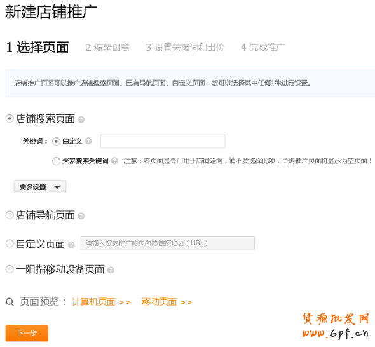Select the 店铺导航页面 radio button
375x347 pixels.
coord(10,215)
